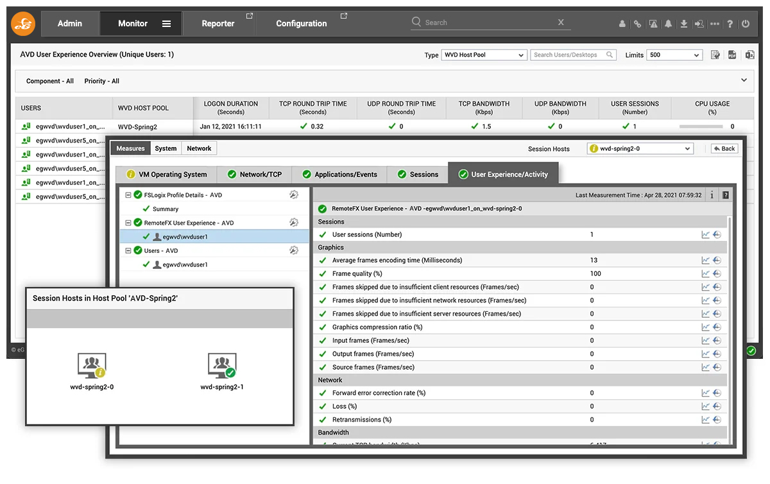Open the Type WVD Host Pool dropdown

coord(484,55)
